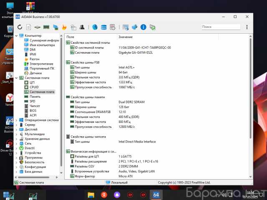This screenshot has height=200, width=267.
Task: Open the purple Alice assistant taskbar icon
Action: (117, 195)
